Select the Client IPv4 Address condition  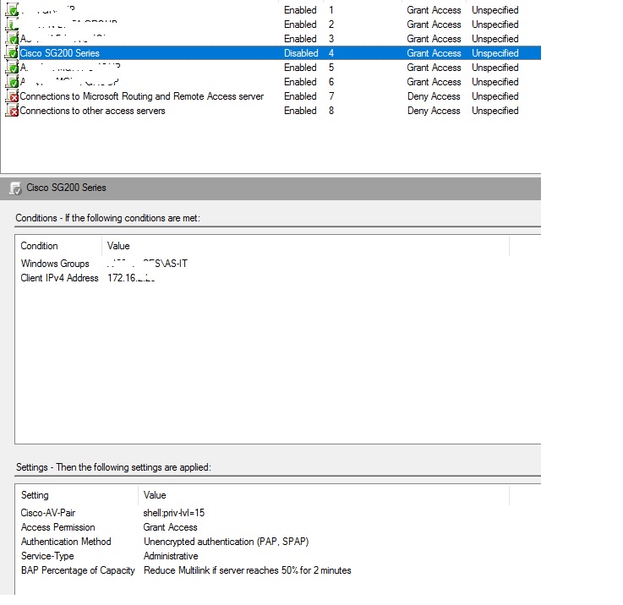[x=60, y=278]
